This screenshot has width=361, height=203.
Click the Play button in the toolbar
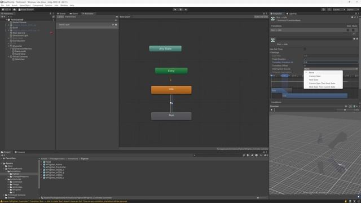175,10
